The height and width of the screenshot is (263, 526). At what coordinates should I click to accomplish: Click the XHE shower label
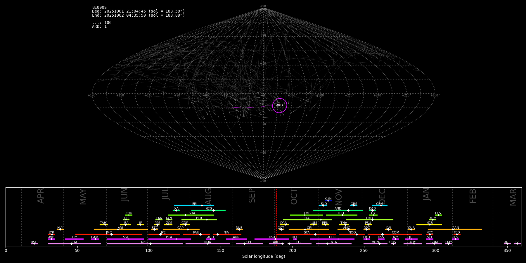click(x=507, y=242)
